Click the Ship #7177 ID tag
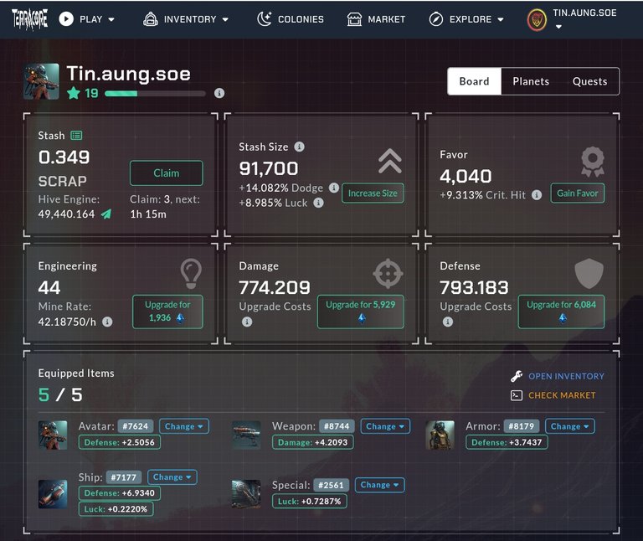This screenshot has height=541, width=643. pos(124,477)
